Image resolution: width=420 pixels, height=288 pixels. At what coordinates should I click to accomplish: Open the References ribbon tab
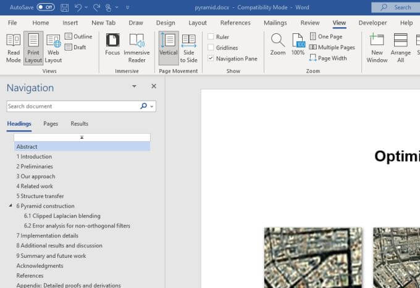[235, 23]
